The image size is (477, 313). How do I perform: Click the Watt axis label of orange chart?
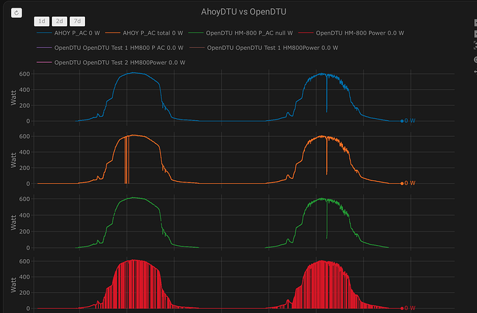tap(13, 160)
